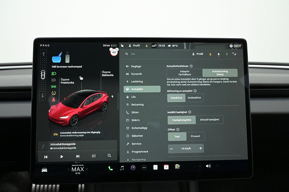The image size is (289, 192).
Task: Open the phone app in bottom dock
Action: coord(110,168)
